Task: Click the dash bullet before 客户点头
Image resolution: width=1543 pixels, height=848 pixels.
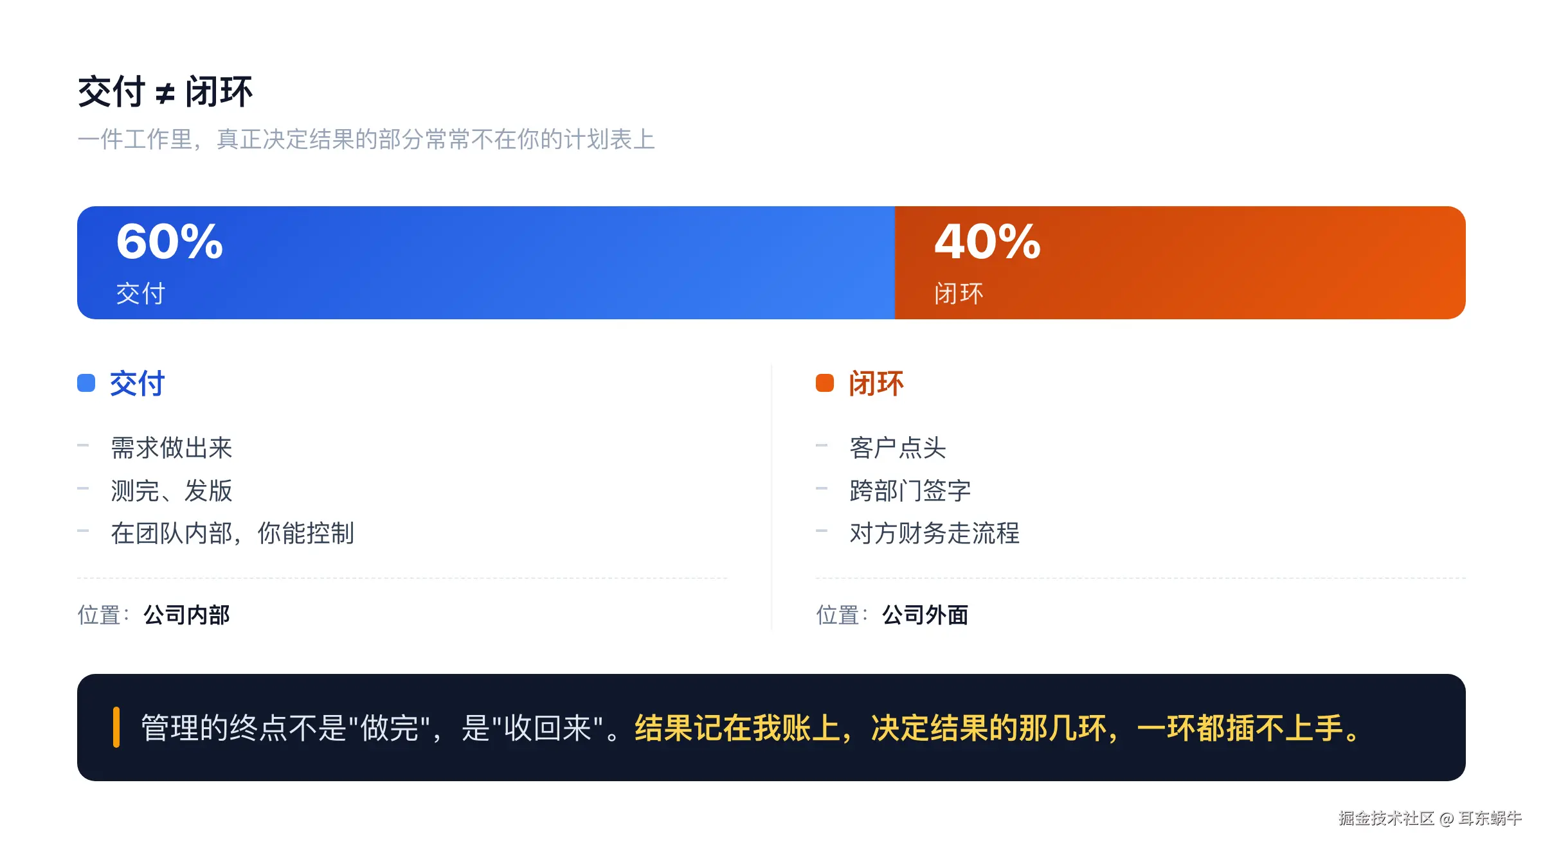Action: coord(822,445)
